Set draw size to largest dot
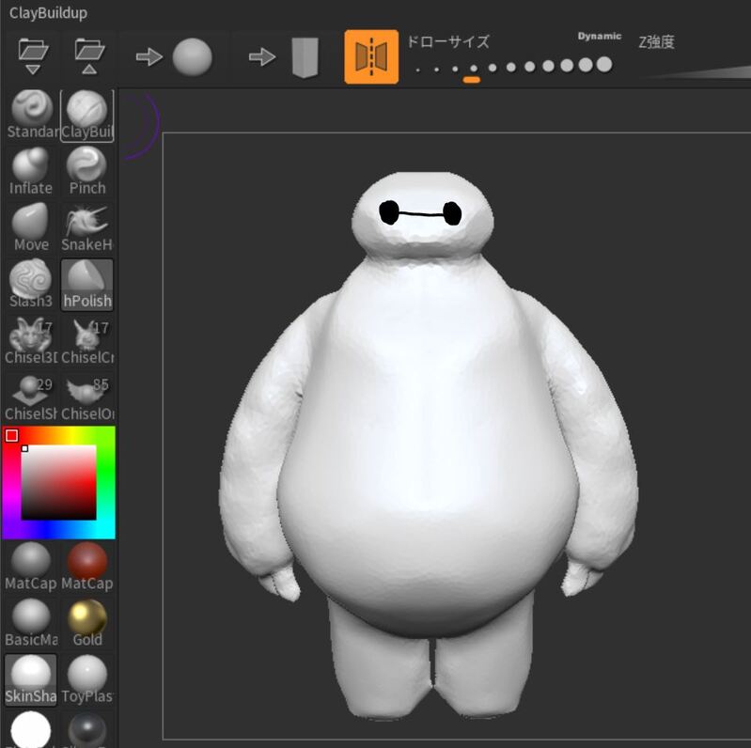 (604, 64)
